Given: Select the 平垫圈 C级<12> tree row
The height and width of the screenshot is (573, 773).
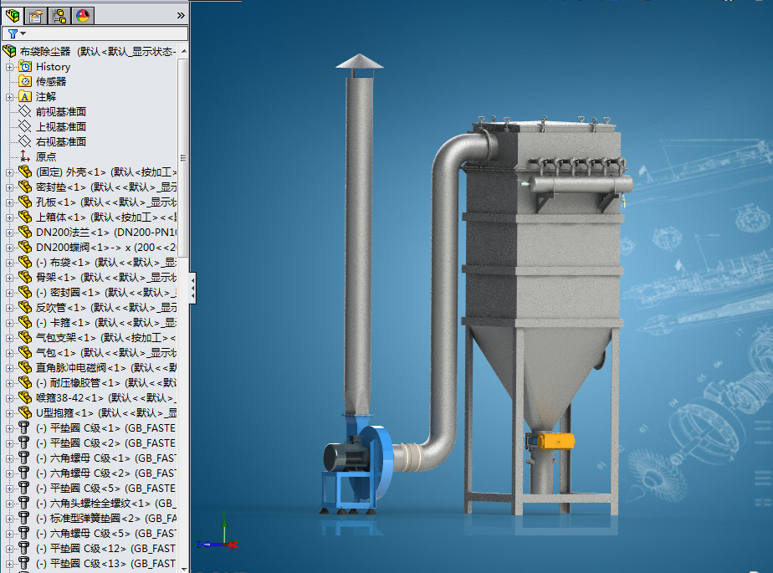Looking at the screenshot, I should tap(98, 549).
